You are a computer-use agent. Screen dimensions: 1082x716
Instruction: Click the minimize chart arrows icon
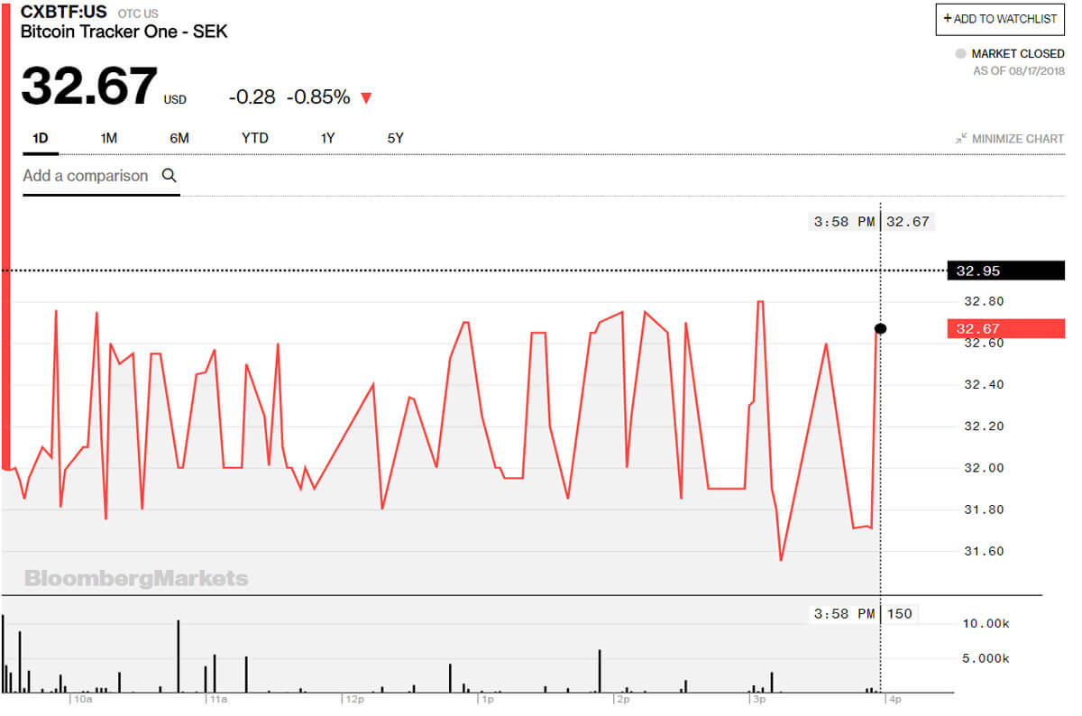[x=961, y=139]
